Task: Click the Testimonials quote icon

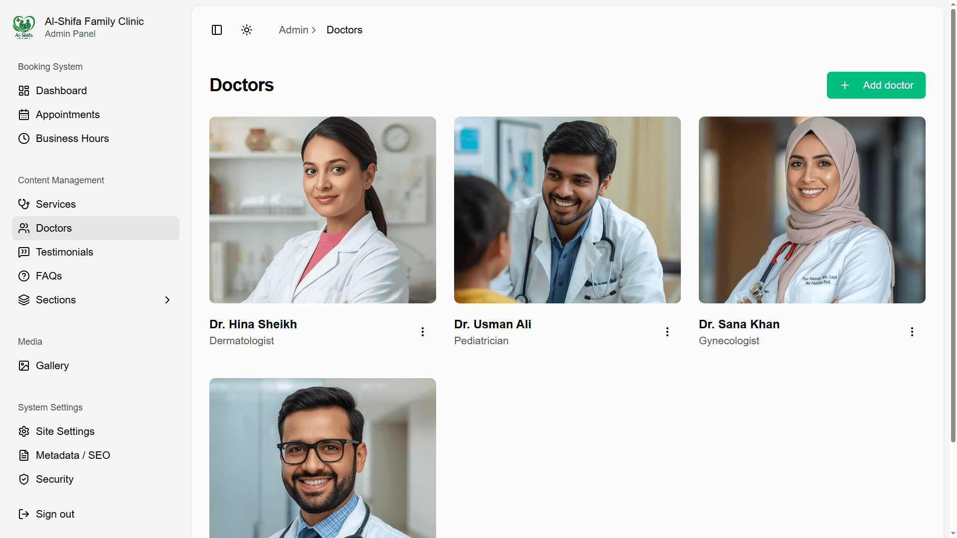Action: (x=24, y=252)
